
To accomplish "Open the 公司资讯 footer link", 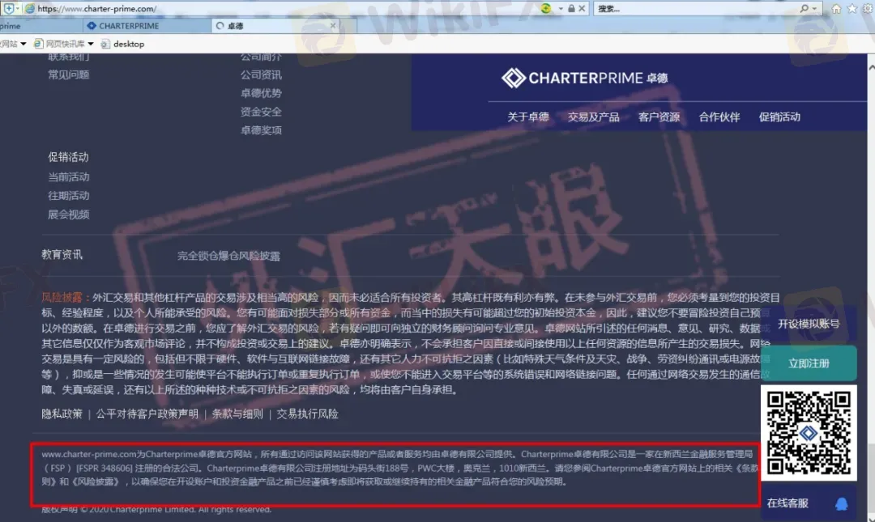I will pyautogui.click(x=261, y=74).
